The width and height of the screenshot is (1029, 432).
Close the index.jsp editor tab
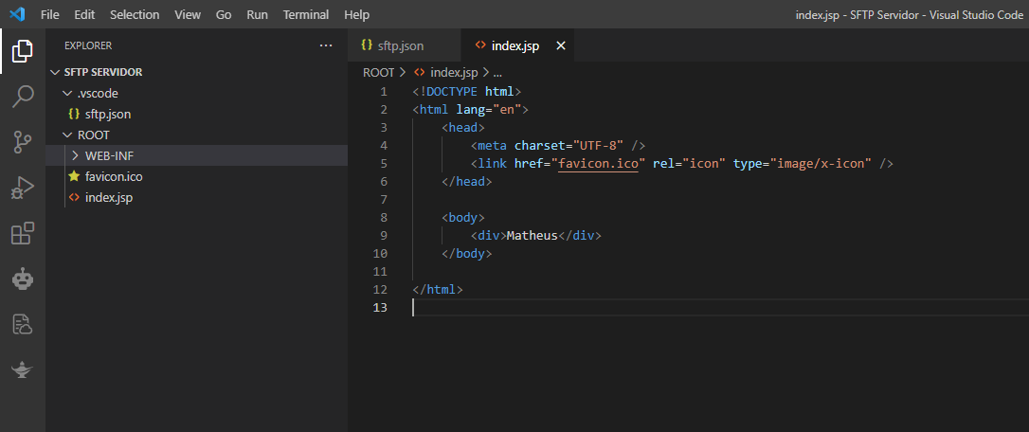point(560,45)
